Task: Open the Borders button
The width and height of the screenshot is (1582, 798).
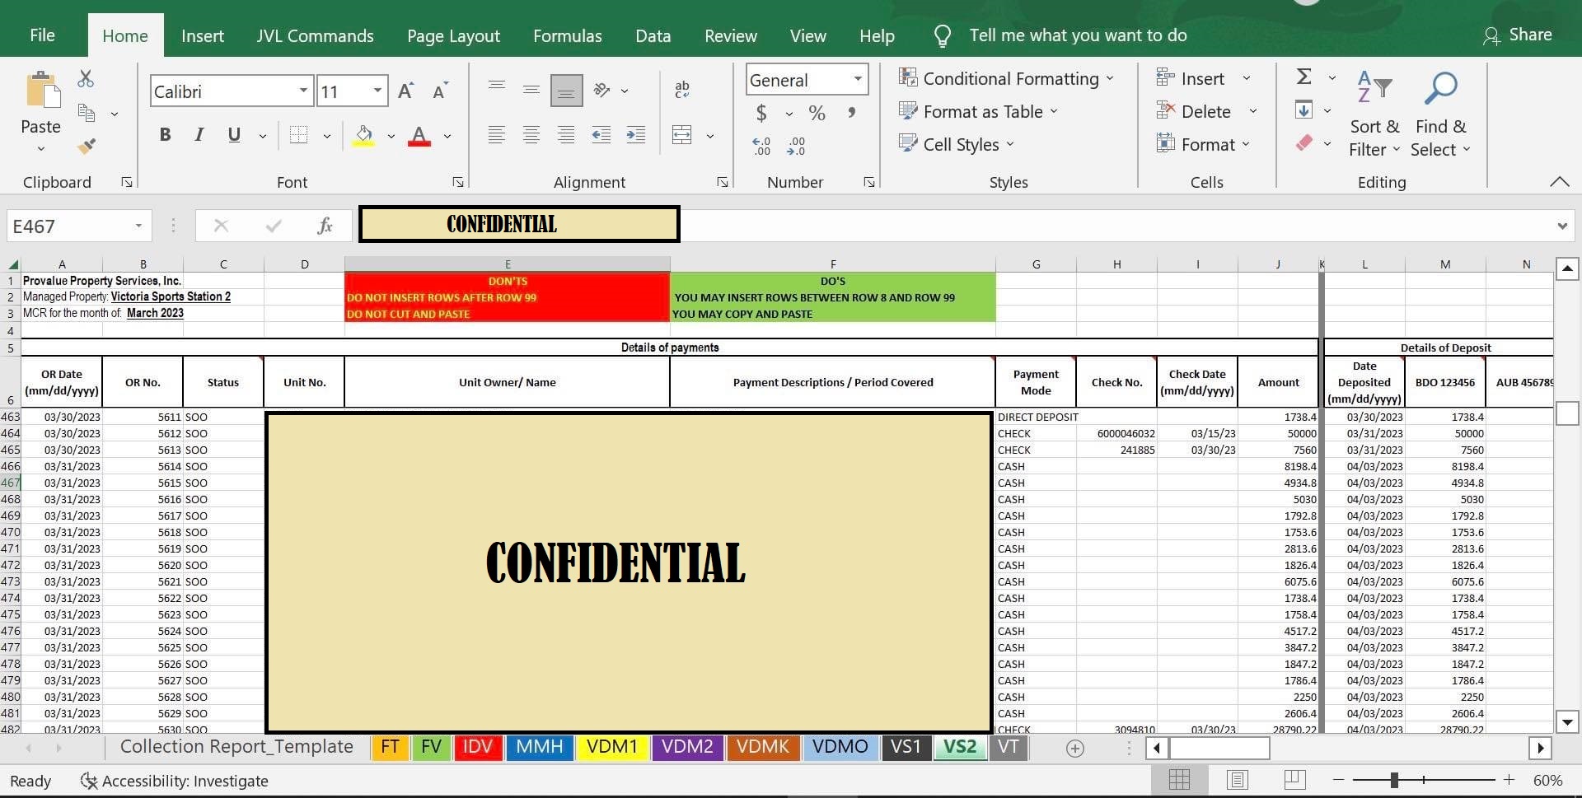Action: (298, 135)
